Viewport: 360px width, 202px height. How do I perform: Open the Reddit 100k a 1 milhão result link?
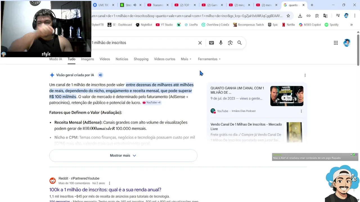[x=105, y=190]
